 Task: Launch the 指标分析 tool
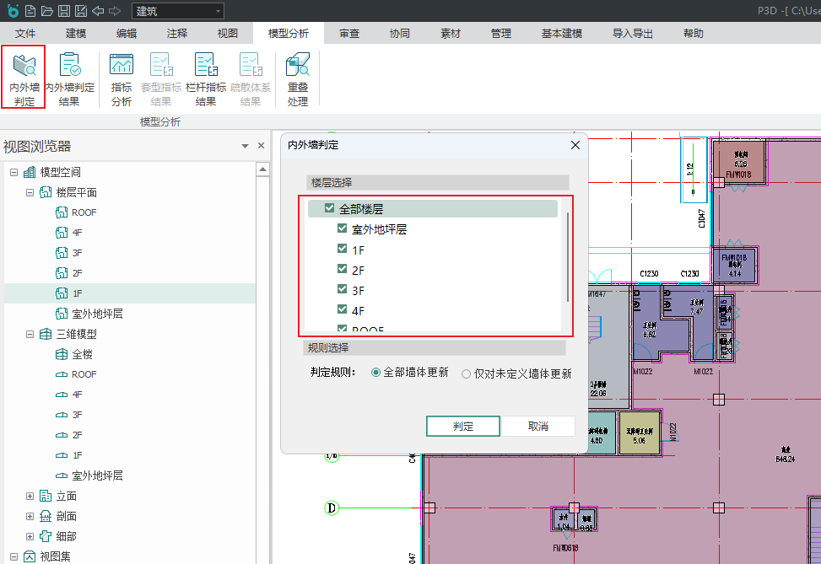coord(122,78)
